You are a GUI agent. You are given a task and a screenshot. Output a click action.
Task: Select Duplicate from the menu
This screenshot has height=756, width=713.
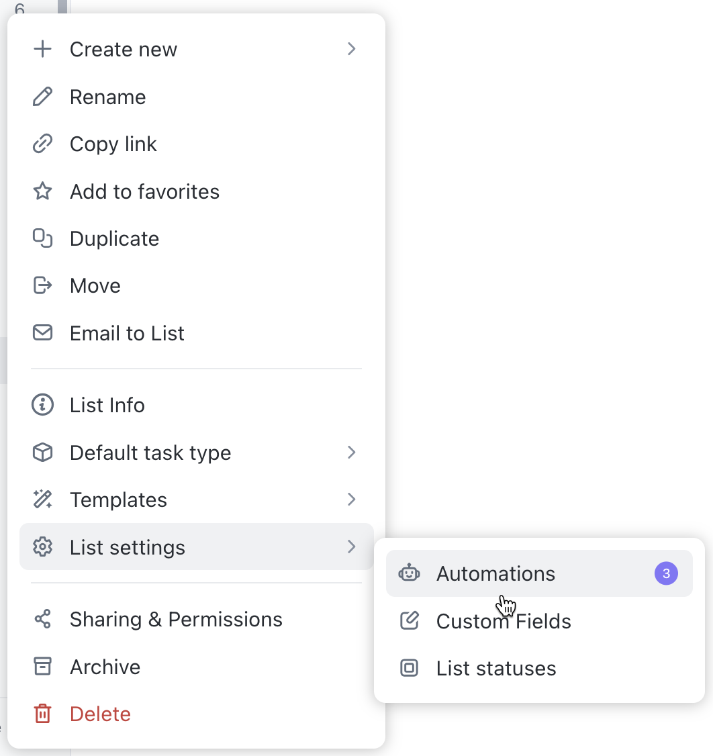[x=114, y=238]
